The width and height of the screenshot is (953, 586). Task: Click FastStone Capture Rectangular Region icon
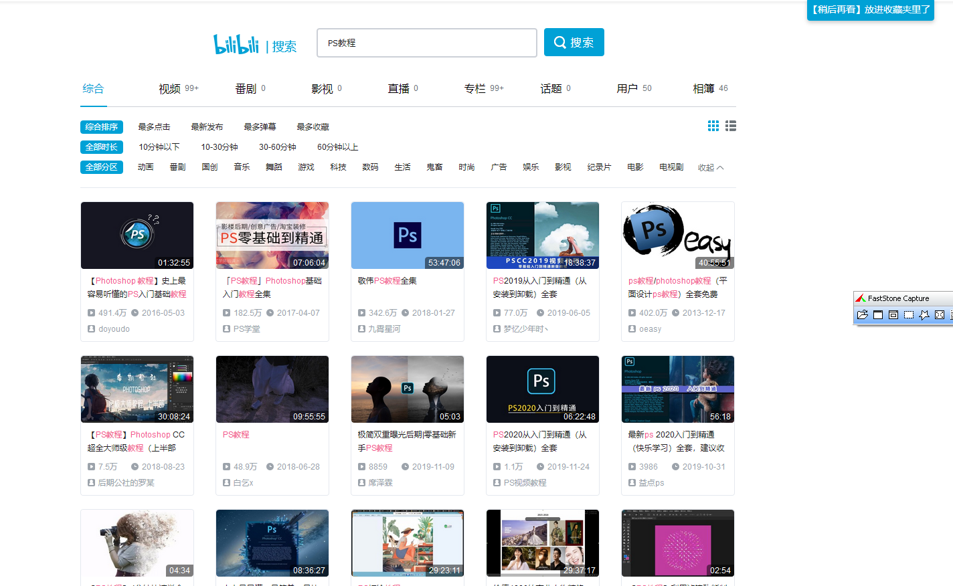[909, 315]
